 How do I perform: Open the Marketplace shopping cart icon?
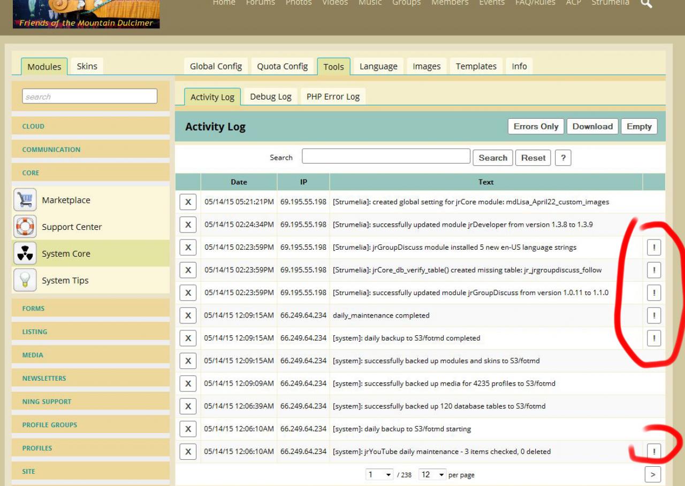[x=25, y=200]
